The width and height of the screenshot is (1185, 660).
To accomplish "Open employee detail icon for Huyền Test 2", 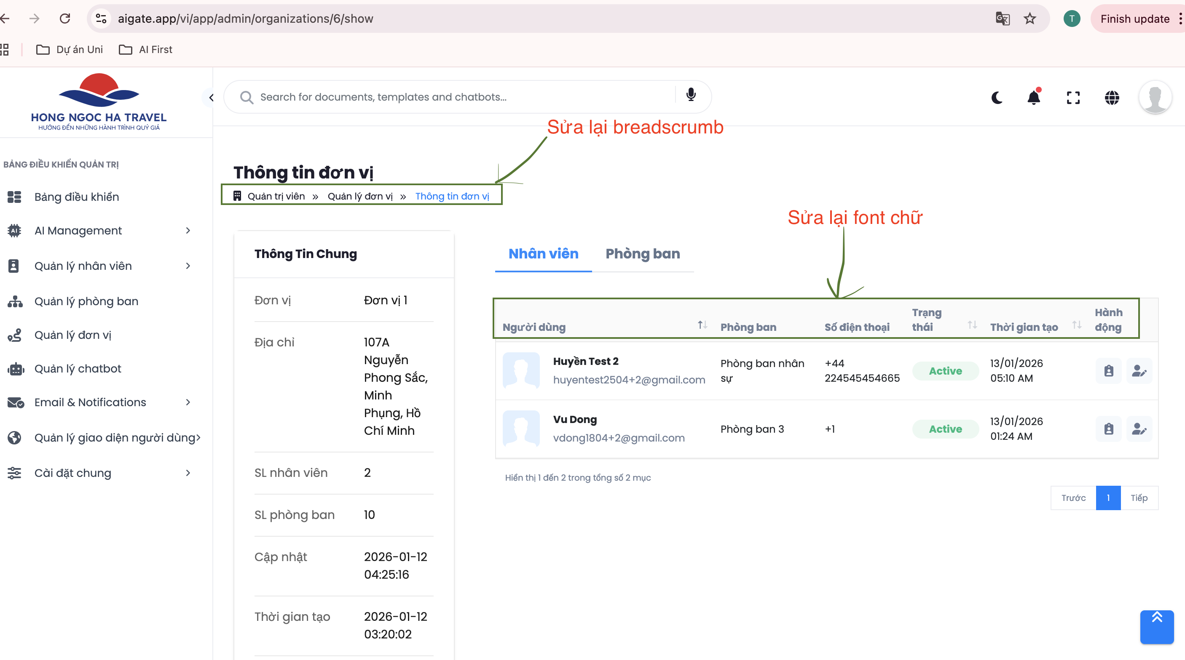I will 1109,371.
